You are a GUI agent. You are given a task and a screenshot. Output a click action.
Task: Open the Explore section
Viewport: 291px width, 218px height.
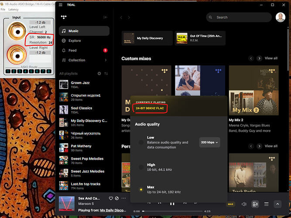84,41
